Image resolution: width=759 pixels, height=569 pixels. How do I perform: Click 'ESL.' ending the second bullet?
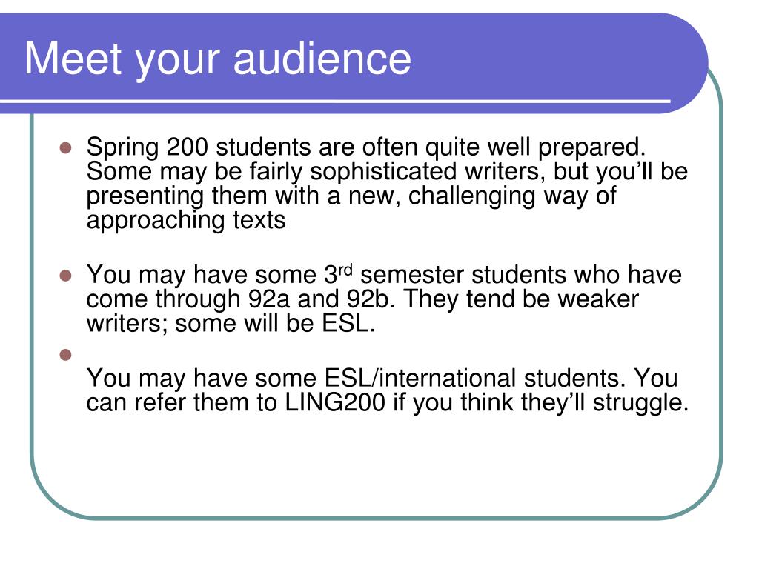348,323
